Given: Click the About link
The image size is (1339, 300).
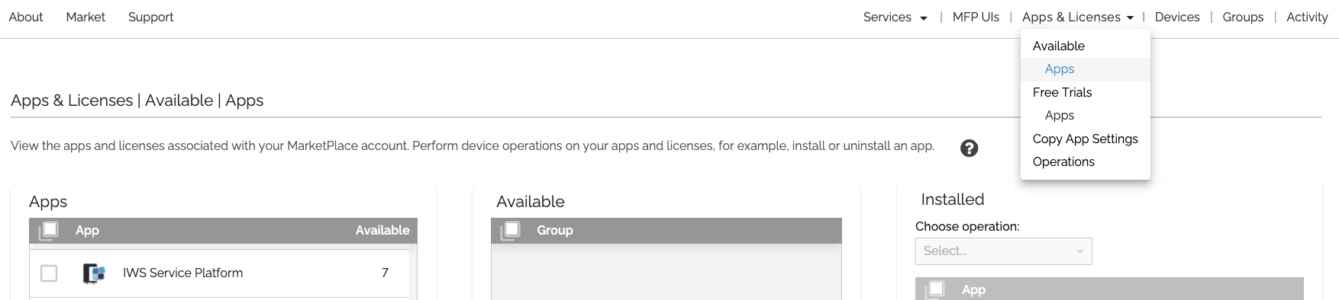Looking at the screenshot, I should [x=26, y=17].
